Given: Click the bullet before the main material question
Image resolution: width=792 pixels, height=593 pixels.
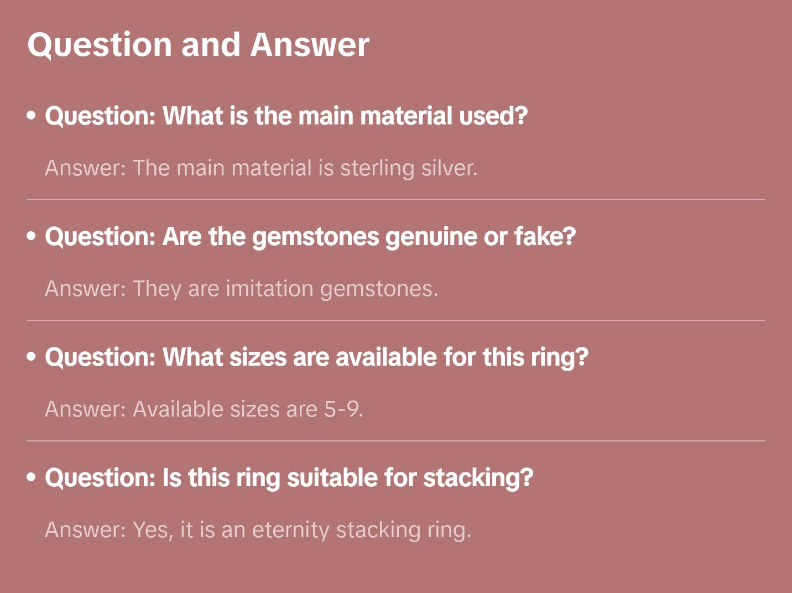Looking at the screenshot, I should [x=32, y=116].
